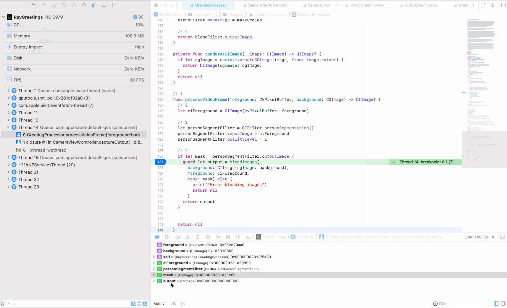Switch to the Greeting tab
The width and height of the screenshot is (507, 308).
pyautogui.click(x=464, y=5)
